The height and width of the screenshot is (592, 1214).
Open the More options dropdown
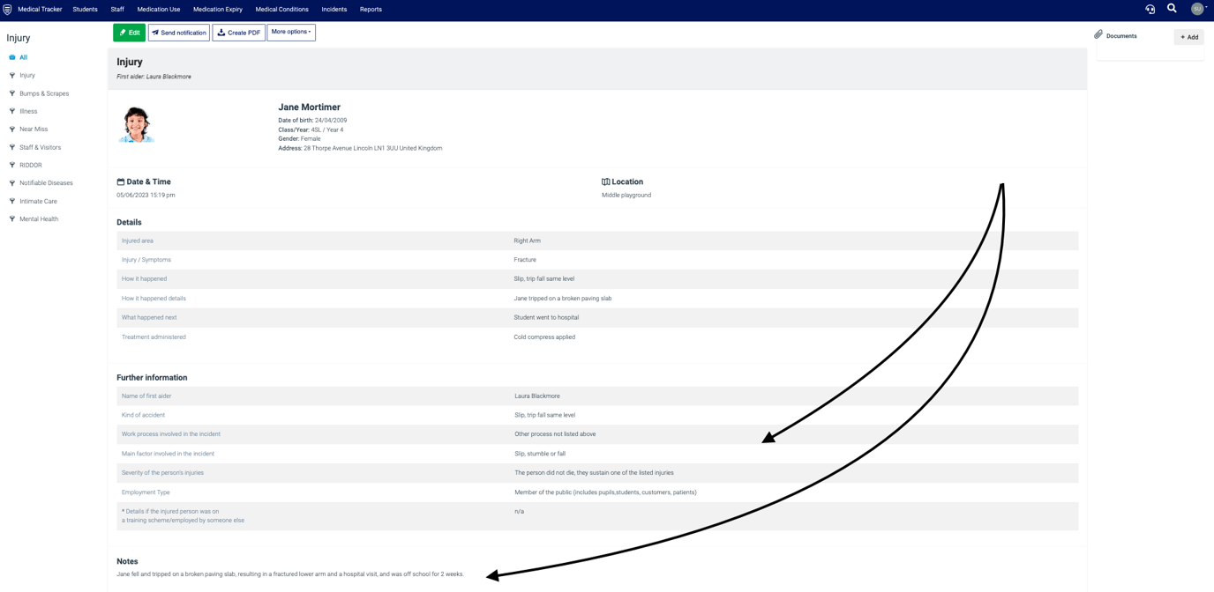click(291, 32)
